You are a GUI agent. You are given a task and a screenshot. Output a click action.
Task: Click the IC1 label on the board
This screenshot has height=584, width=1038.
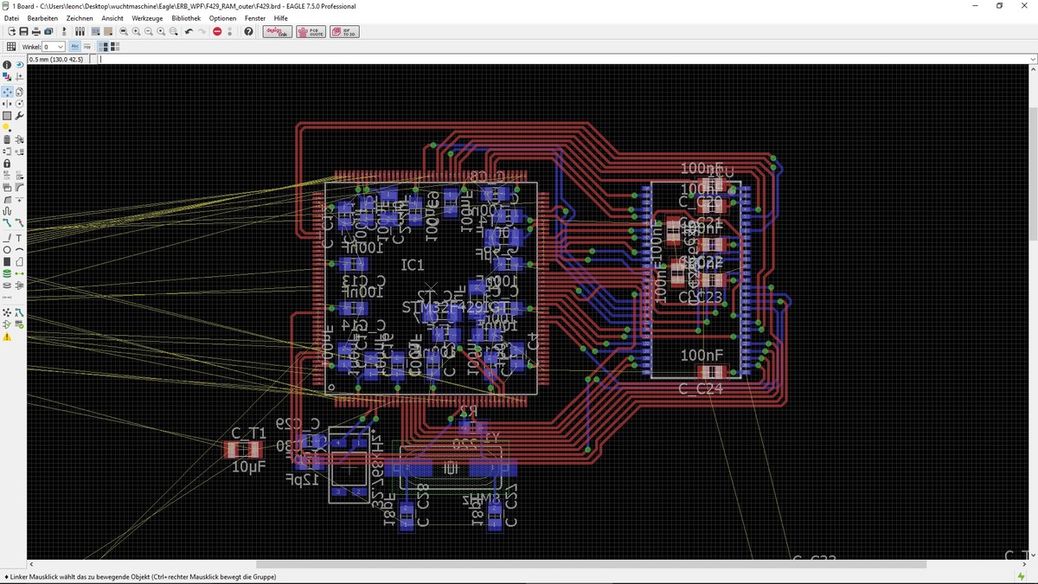413,264
